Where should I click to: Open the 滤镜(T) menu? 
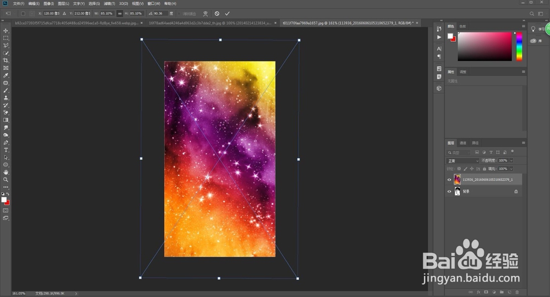(x=109, y=3)
